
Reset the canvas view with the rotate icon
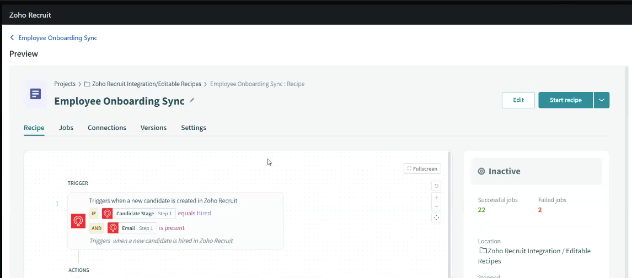[x=436, y=186]
